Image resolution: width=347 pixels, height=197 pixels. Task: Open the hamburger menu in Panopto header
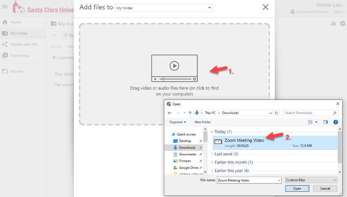tap(4, 7)
